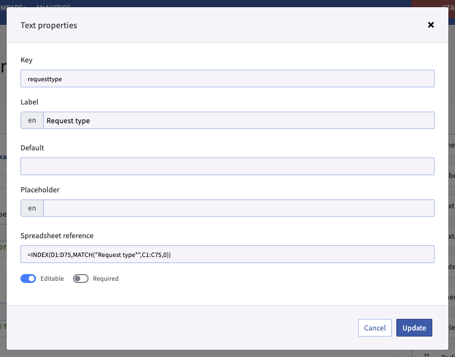The width and height of the screenshot is (455, 357).
Task: Focus the Label field containing Request type
Action: [x=238, y=120]
